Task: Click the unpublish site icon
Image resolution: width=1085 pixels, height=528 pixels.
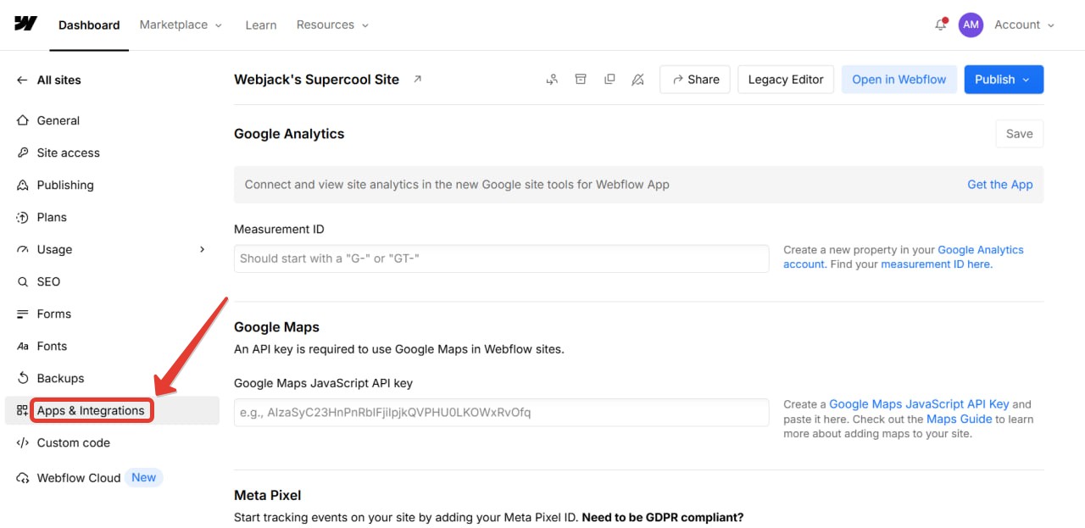Action: pyautogui.click(x=638, y=79)
